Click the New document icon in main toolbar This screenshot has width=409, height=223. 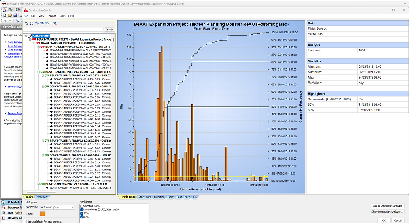(x=5, y=15)
